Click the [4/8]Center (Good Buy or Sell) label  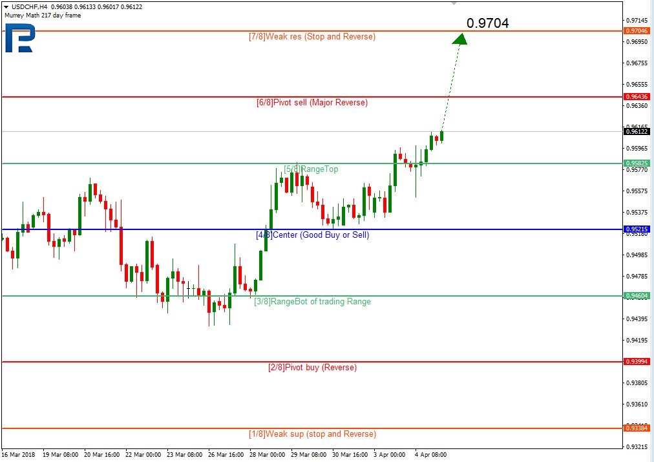click(312, 235)
